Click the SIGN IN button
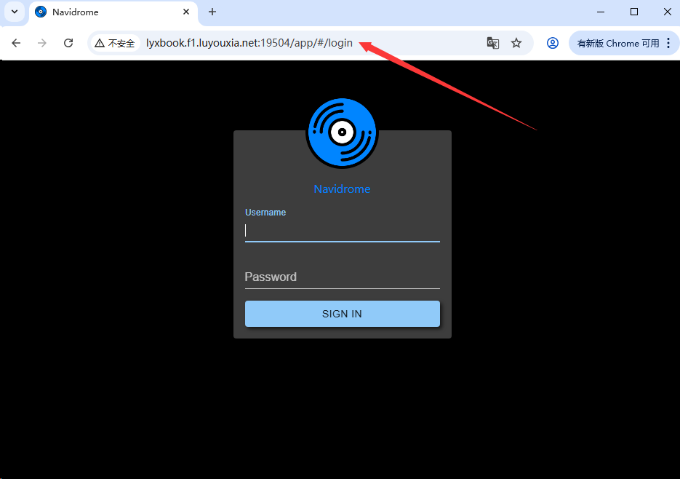 [x=342, y=314]
